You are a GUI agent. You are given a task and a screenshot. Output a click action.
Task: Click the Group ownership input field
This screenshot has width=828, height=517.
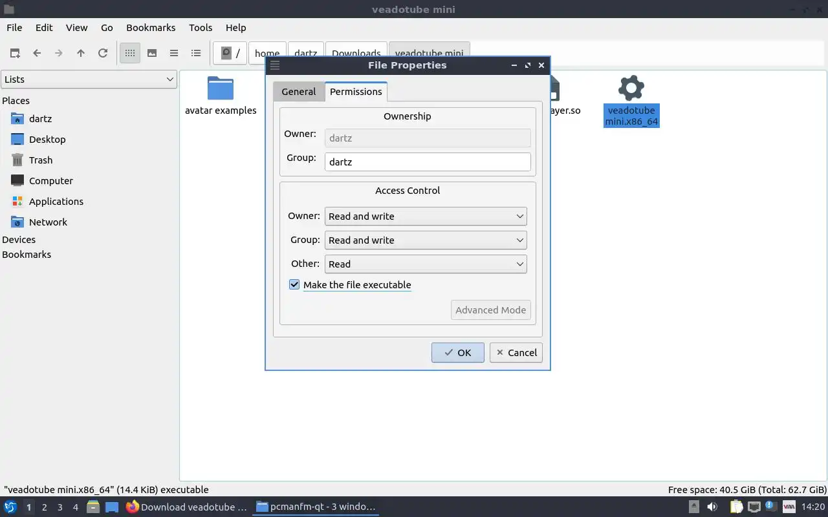(428, 162)
